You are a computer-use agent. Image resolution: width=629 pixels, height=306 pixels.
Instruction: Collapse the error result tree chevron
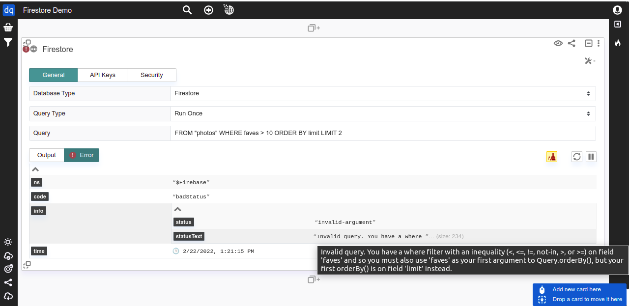35,169
